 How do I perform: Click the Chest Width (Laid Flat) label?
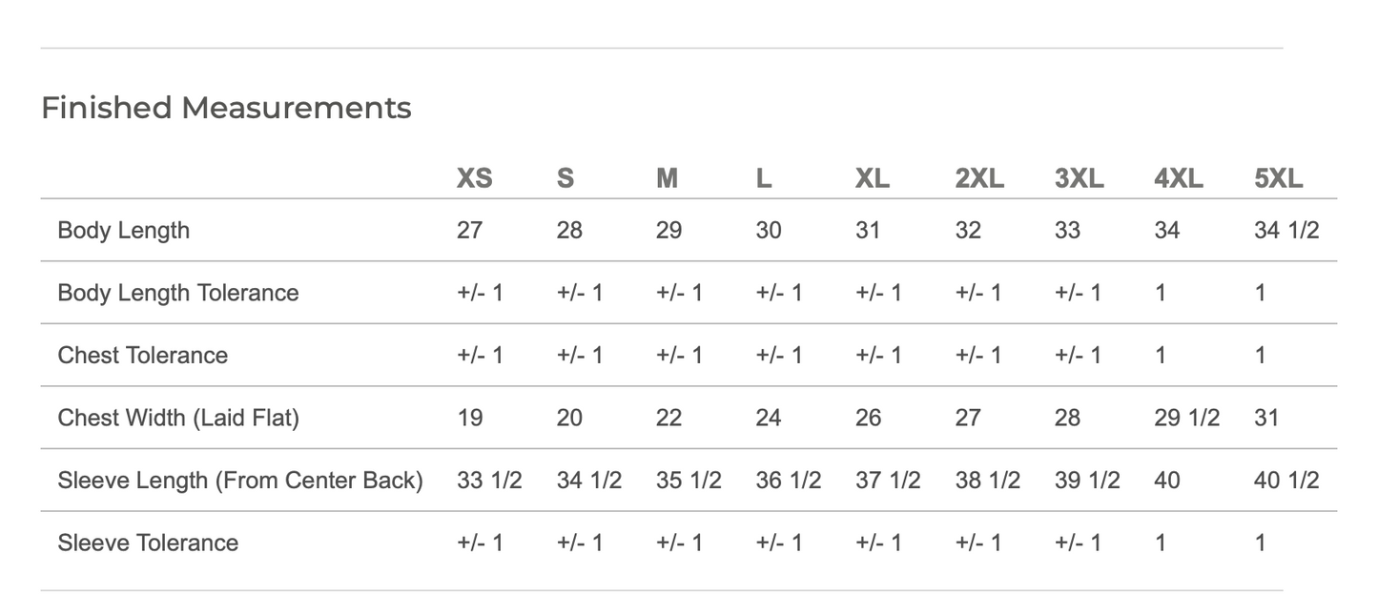(x=178, y=418)
